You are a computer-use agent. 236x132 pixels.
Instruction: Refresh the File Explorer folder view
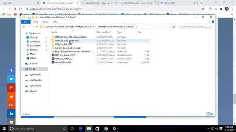174,27
